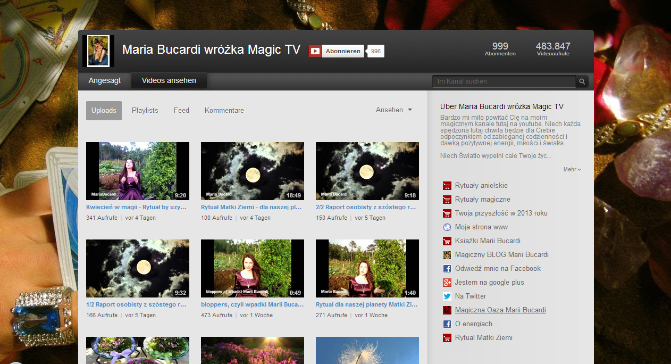Open Magiczna Oaza Marii Bucardi link
Screen dimensions: 671x364
coord(500,310)
